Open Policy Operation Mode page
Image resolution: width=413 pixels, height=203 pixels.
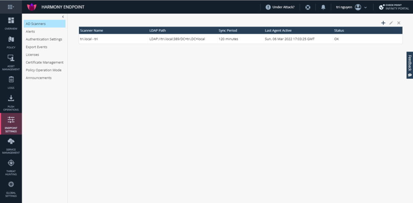(44, 70)
